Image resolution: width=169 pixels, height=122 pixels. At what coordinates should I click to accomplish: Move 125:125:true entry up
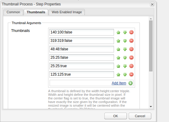118,74
